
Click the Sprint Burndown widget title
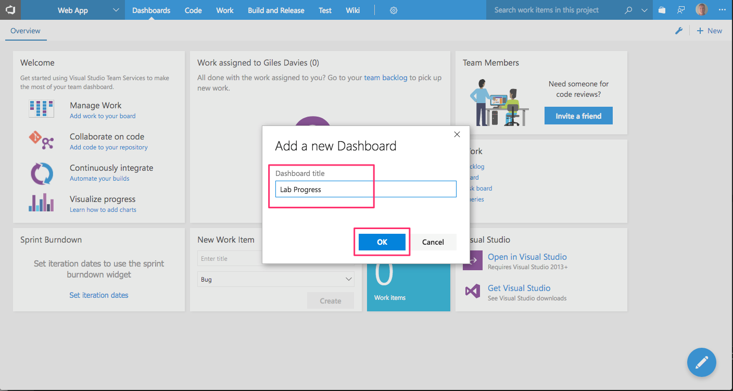point(51,239)
